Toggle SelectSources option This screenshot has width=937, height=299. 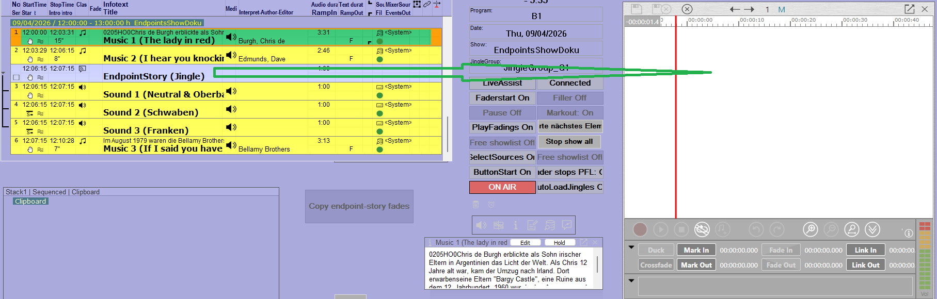[x=502, y=157]
